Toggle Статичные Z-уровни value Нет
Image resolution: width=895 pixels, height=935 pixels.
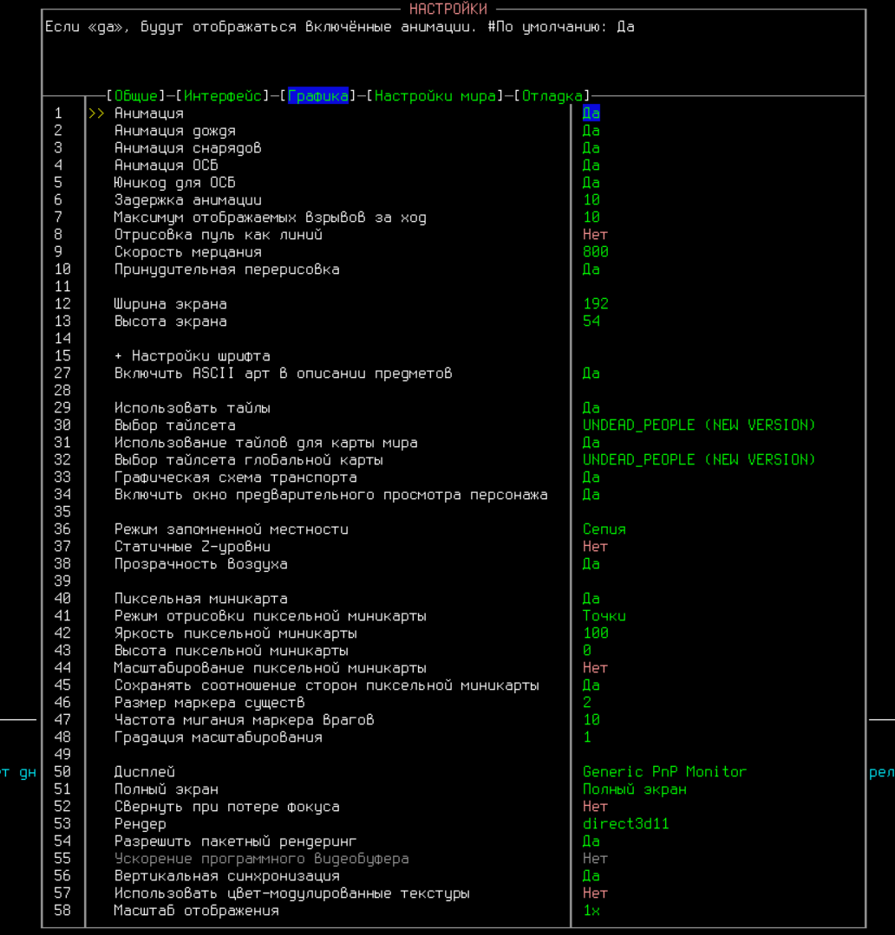point(595,546)
